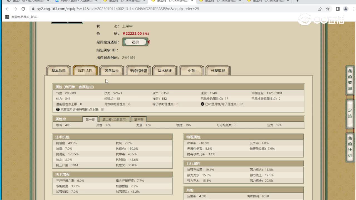Screen dimensions: 356x200
Task: Click the 忽视抗混: 33.3% entry
Action: tap(68, 186)
